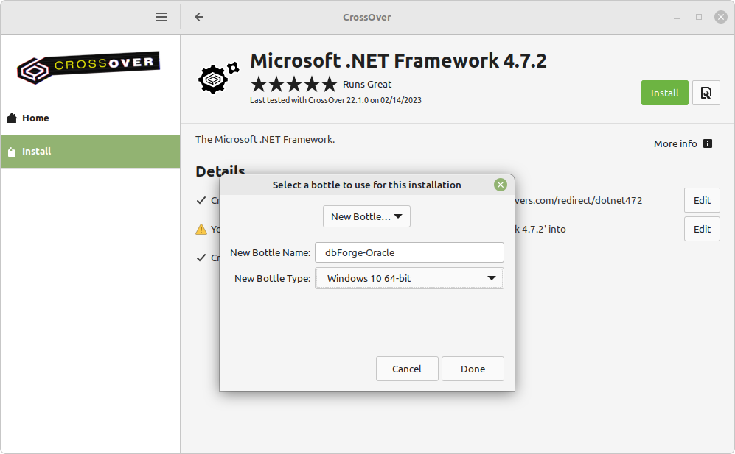Maximize the CrossOver window

(x=699, y=18)
